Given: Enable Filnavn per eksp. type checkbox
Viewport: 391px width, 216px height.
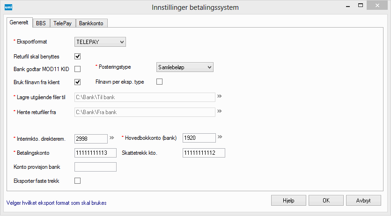Looking at the screenshot, I should 159,82.
